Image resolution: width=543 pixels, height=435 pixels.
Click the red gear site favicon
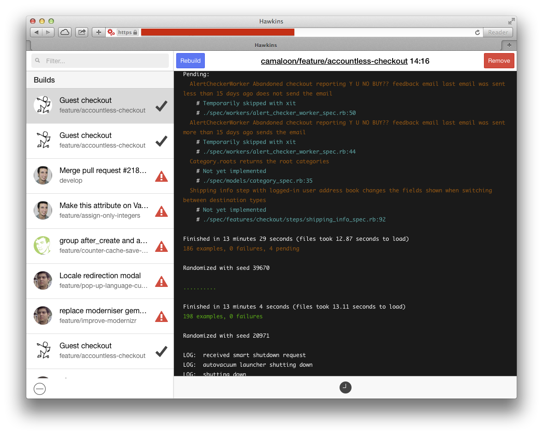[111, 32]
